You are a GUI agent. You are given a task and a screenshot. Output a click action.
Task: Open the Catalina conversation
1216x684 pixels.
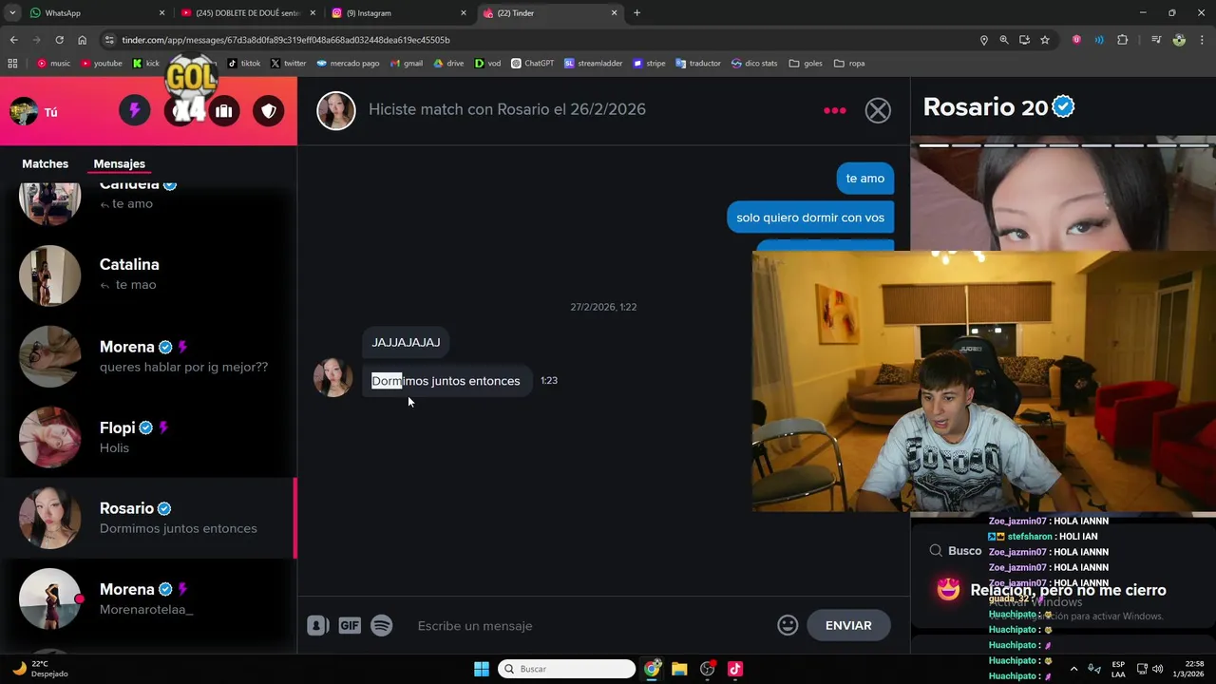point(148,275)
